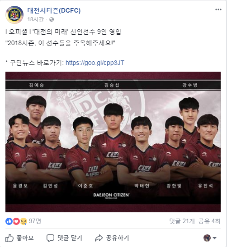Click the globe public-audience icon
Screen dimensions: 227x247
pyautogui.click(x=52, y=19)
